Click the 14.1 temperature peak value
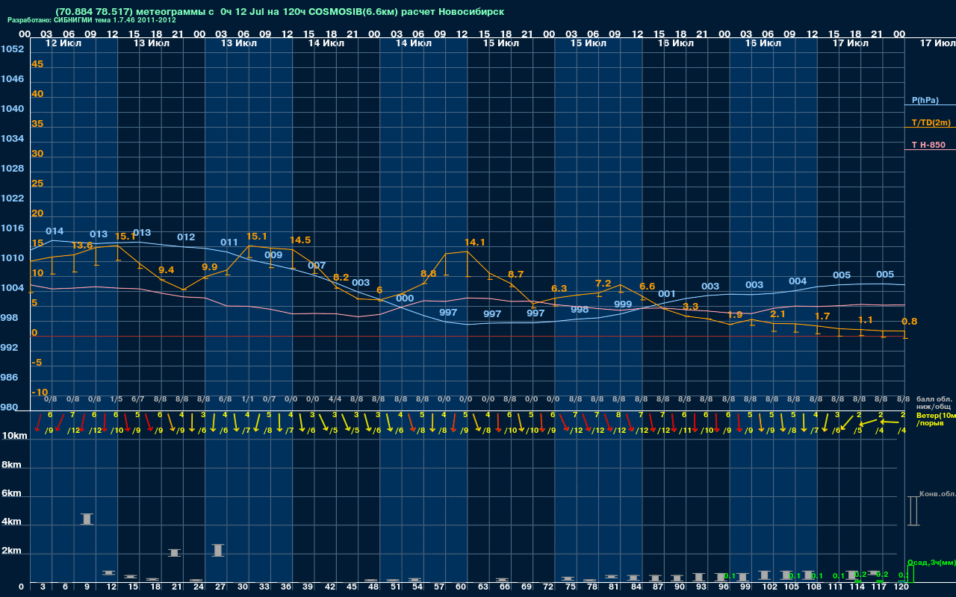This screenshot has height=597, width=956. tap(475, 243)
